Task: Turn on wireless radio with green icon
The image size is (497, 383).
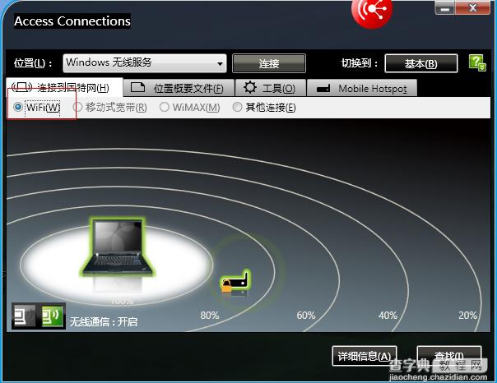Action: pos(53,316)
